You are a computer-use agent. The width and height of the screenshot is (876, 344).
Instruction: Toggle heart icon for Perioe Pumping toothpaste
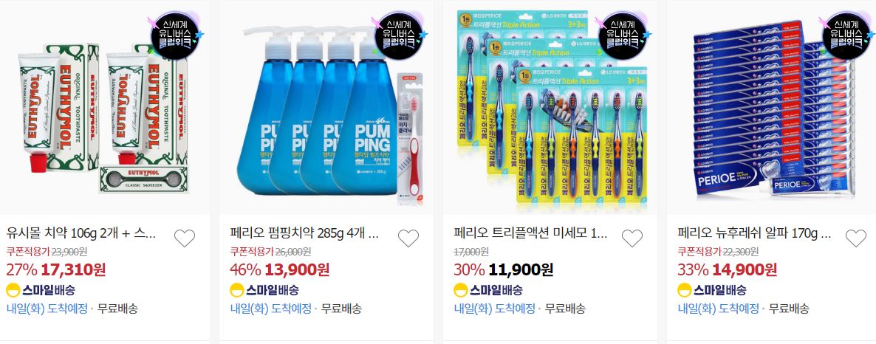[408, 238]
